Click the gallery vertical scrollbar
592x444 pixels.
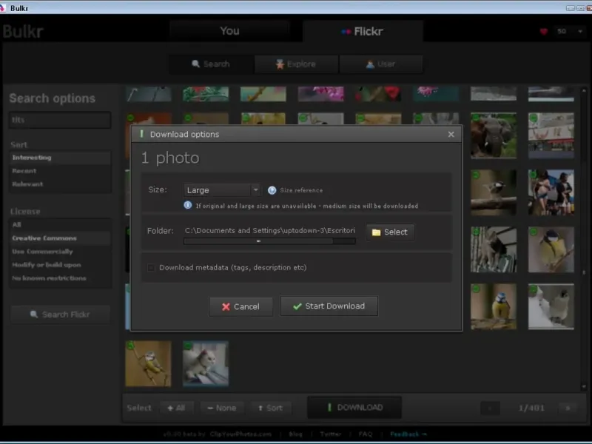(x=584, y=238)
